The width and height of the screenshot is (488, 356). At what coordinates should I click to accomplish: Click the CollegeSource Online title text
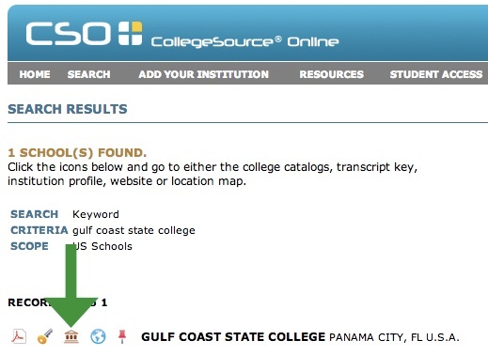(244, 41)
